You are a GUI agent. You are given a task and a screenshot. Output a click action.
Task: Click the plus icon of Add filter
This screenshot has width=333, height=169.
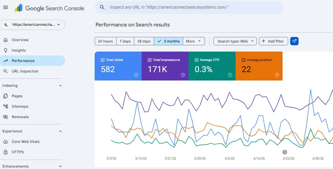pyautogui.click(x=263, y=41)
